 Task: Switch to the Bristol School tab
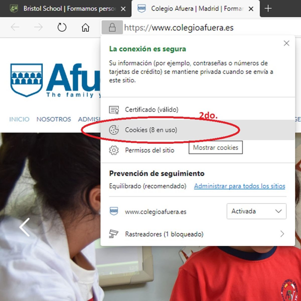(x=65, y=9)
